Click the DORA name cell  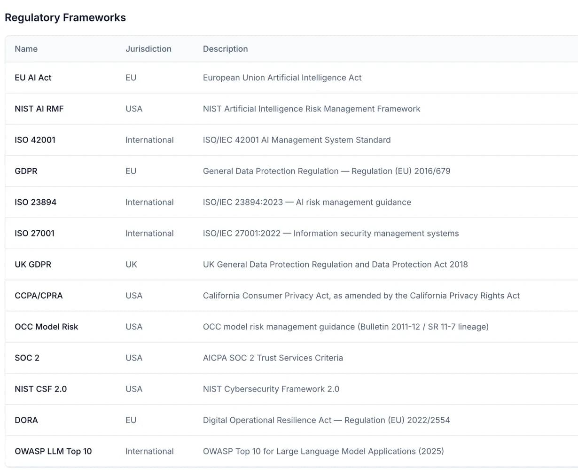26,420
